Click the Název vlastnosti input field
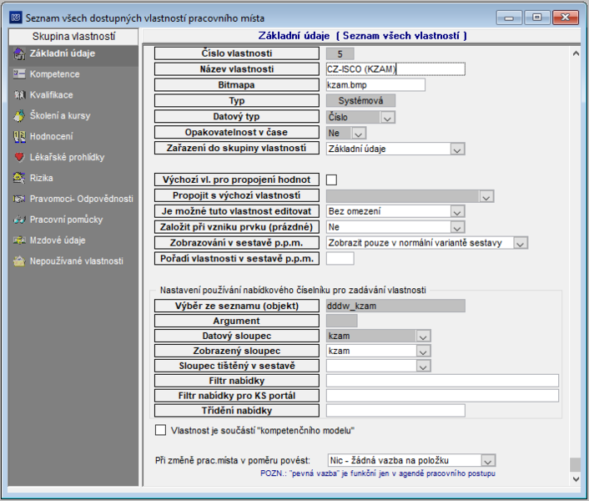589x501 pixels. click(x=395, y=69)
